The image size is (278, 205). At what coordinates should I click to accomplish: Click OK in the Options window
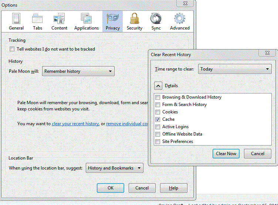click(x=111, y=188)
